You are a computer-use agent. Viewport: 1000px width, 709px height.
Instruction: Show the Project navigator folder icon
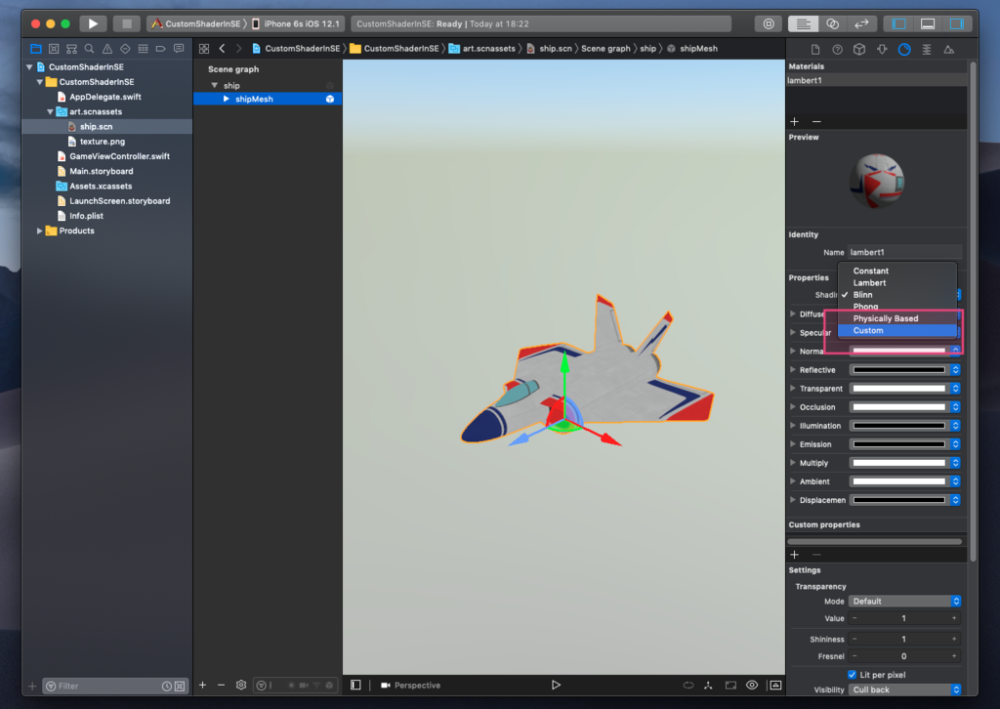tap(36, 49)
